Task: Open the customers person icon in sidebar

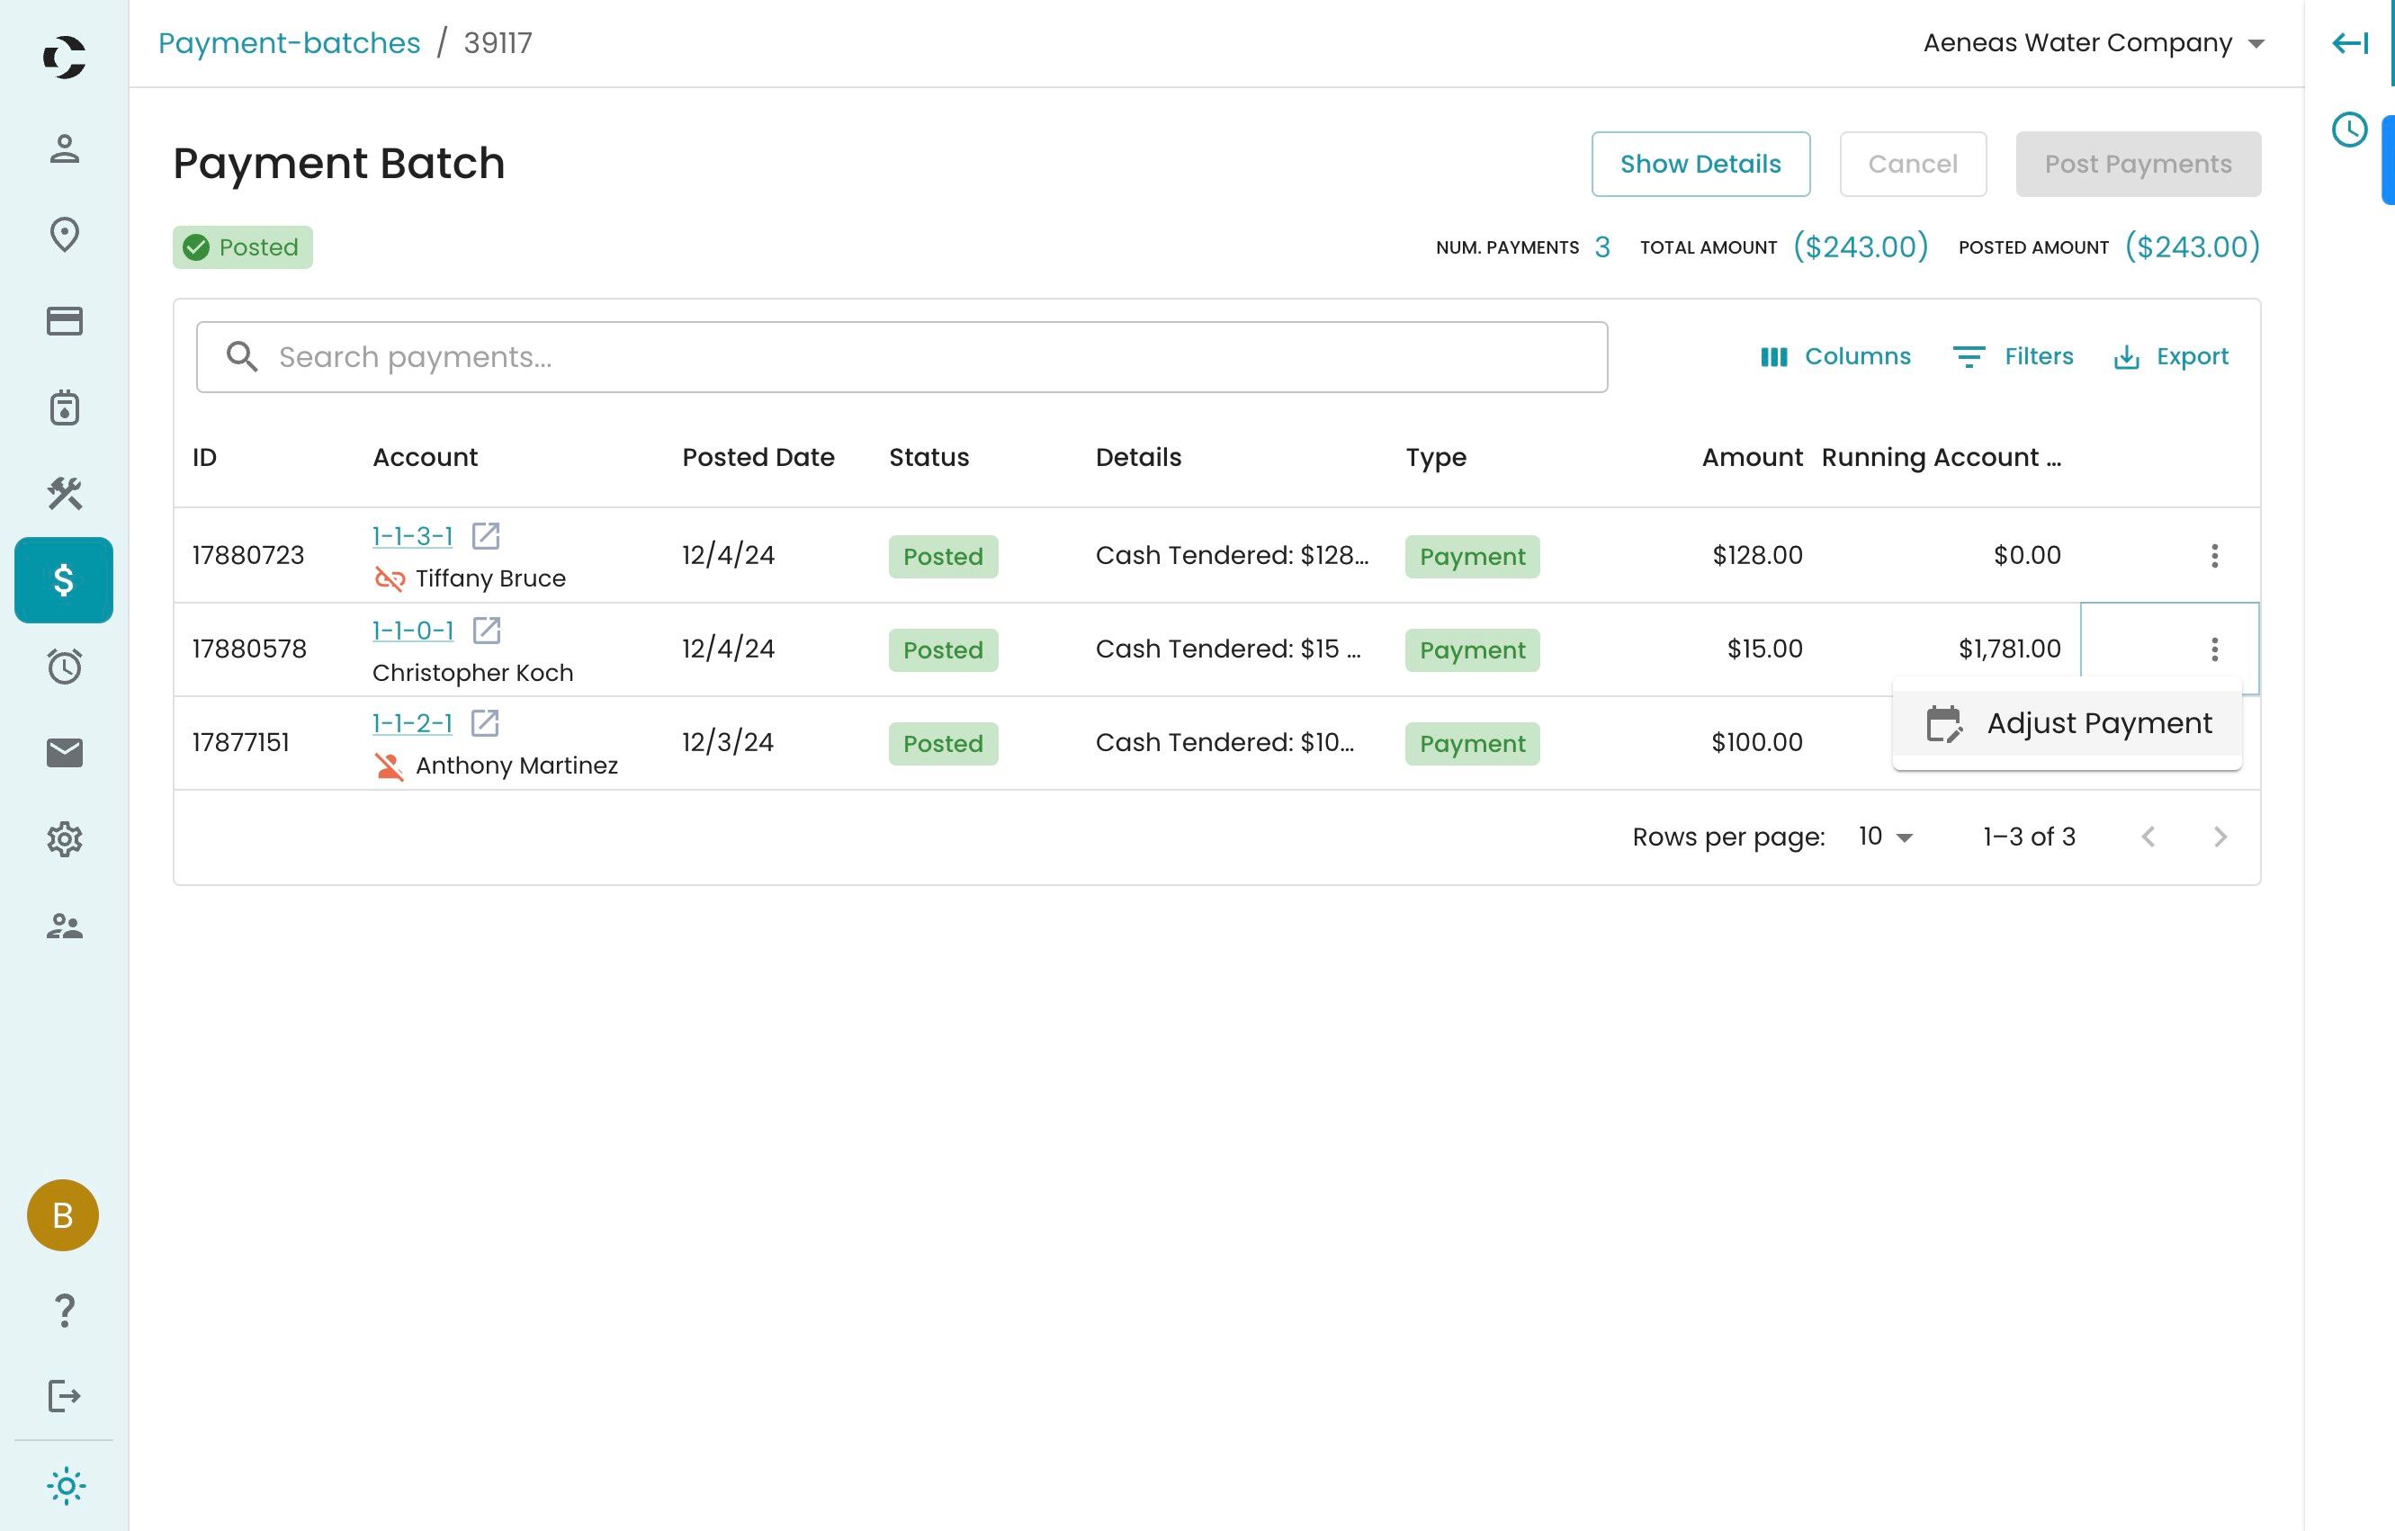Action: pyautogui.click(x=65, y=149)
